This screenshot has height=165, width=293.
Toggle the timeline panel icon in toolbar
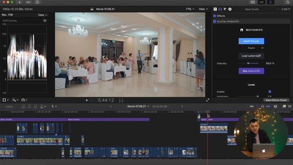(261, 2)
